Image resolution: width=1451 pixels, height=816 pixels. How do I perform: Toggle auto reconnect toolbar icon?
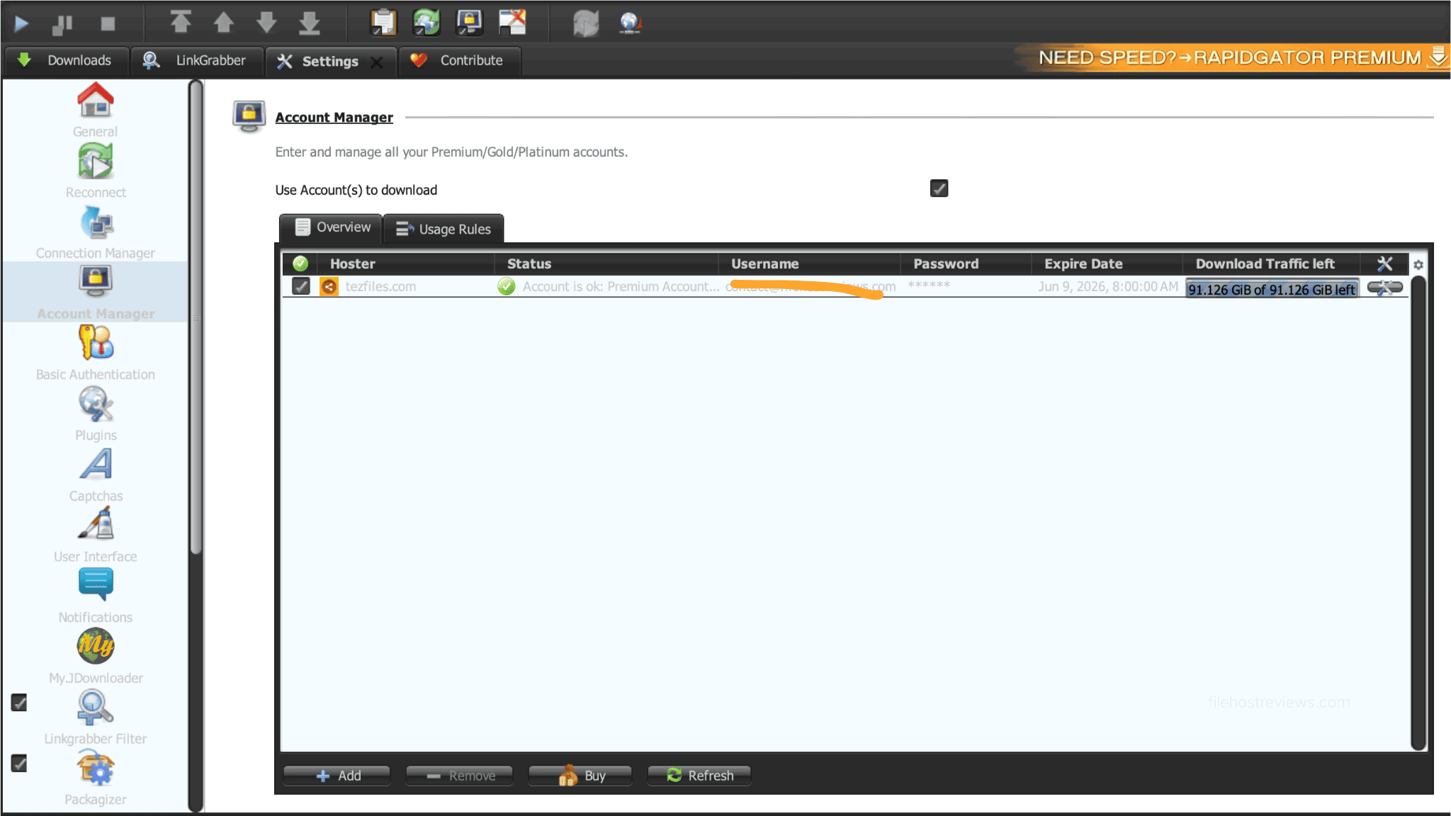[427, 23]
